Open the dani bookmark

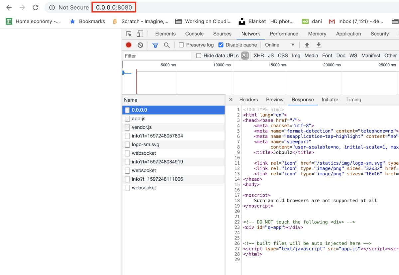pyautogui.click(x=312, y=21)
